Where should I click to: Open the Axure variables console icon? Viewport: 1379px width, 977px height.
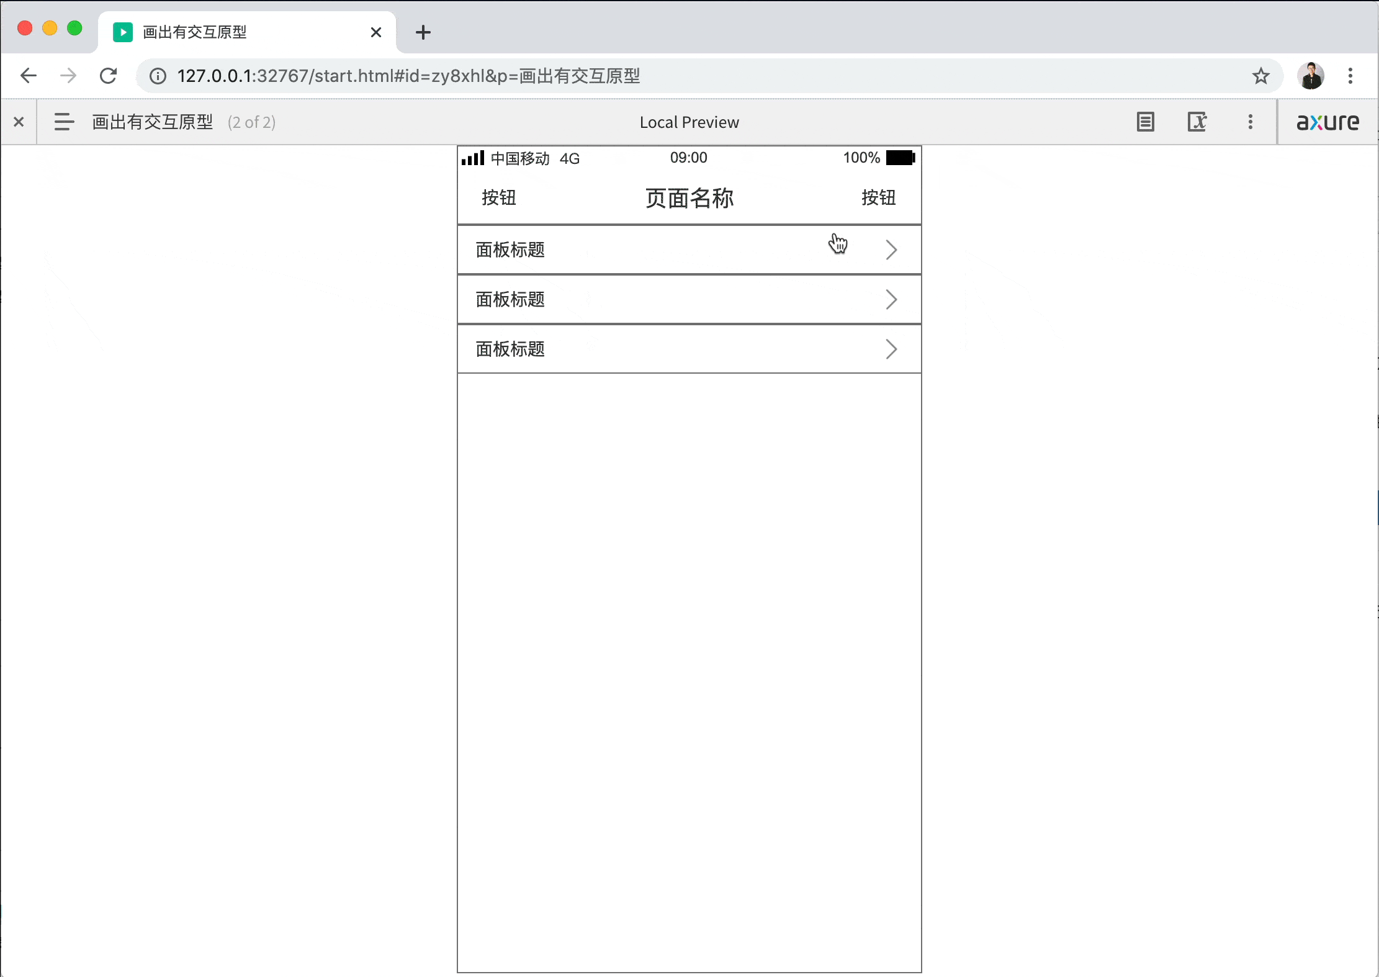1197,122
